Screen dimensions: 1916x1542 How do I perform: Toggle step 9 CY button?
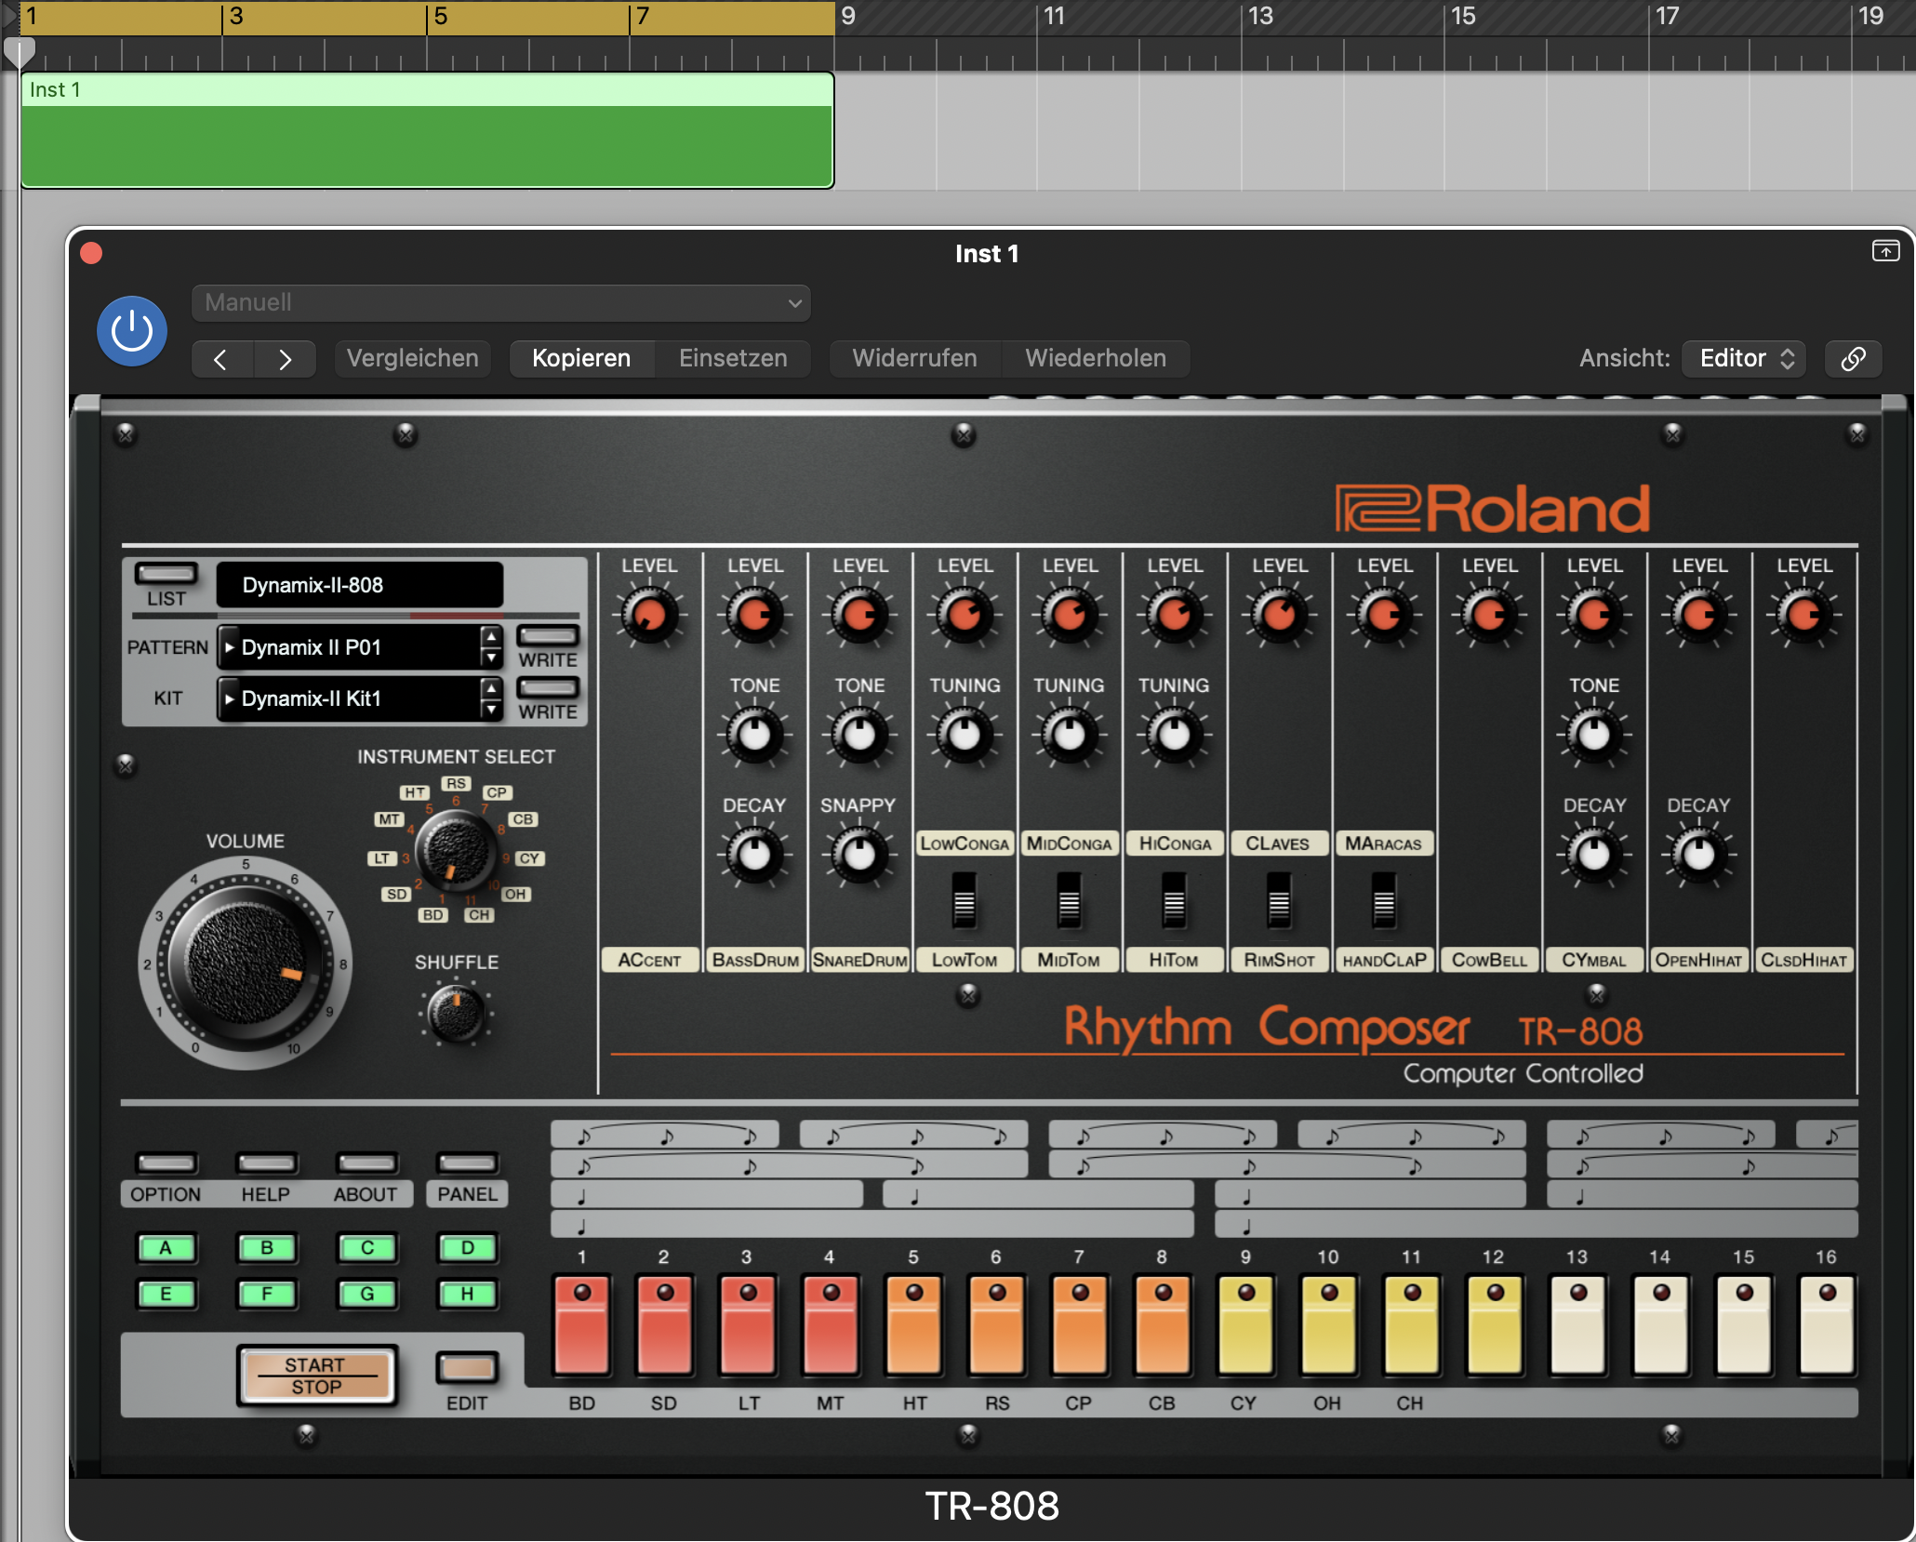[1245, 1325]
